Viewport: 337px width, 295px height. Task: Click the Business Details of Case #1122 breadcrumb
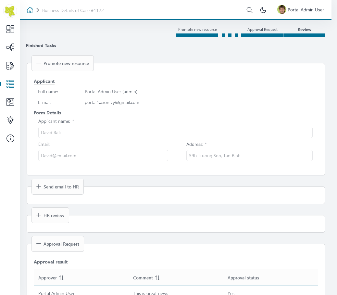(73, 10)
